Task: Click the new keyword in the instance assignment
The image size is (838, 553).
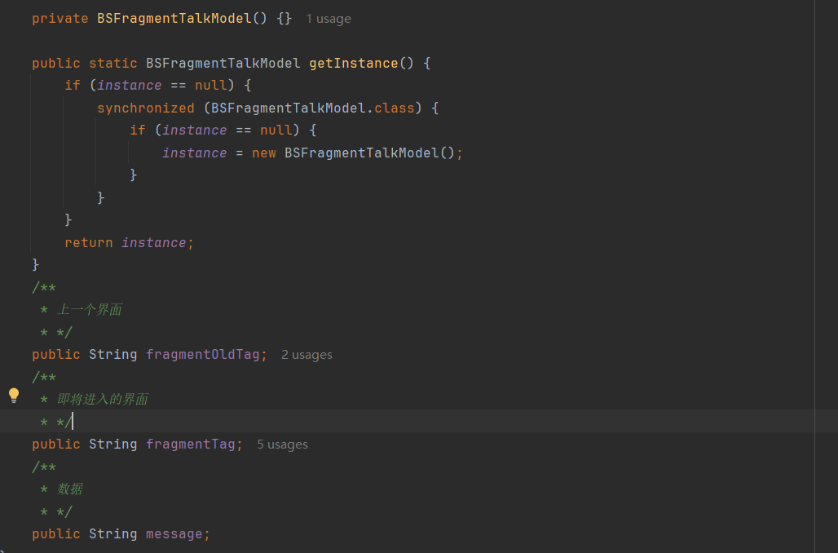Action: 263,153
